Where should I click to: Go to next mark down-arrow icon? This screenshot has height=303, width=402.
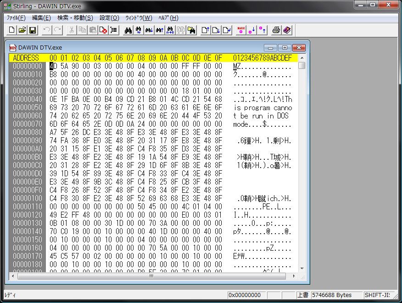[x=251, y=30]
